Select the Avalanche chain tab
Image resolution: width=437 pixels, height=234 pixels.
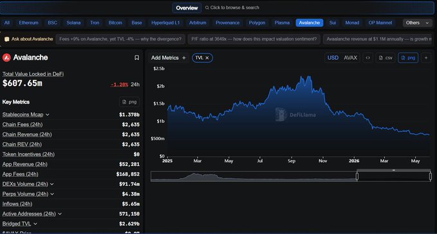click(x=310, y=22)
